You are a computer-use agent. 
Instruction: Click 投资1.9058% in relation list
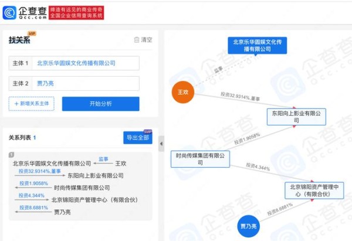coord(33,184)
